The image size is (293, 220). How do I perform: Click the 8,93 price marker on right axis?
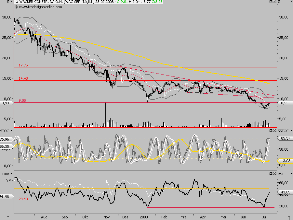point(284,103)
